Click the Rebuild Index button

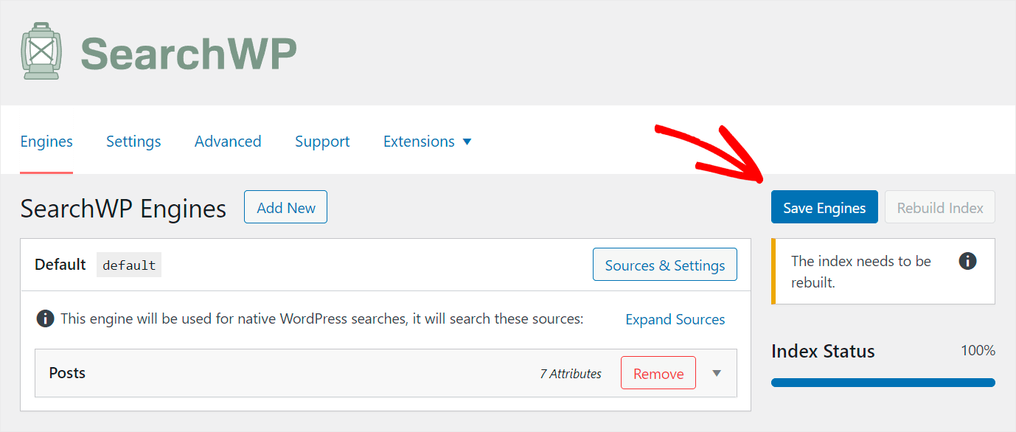940,207
